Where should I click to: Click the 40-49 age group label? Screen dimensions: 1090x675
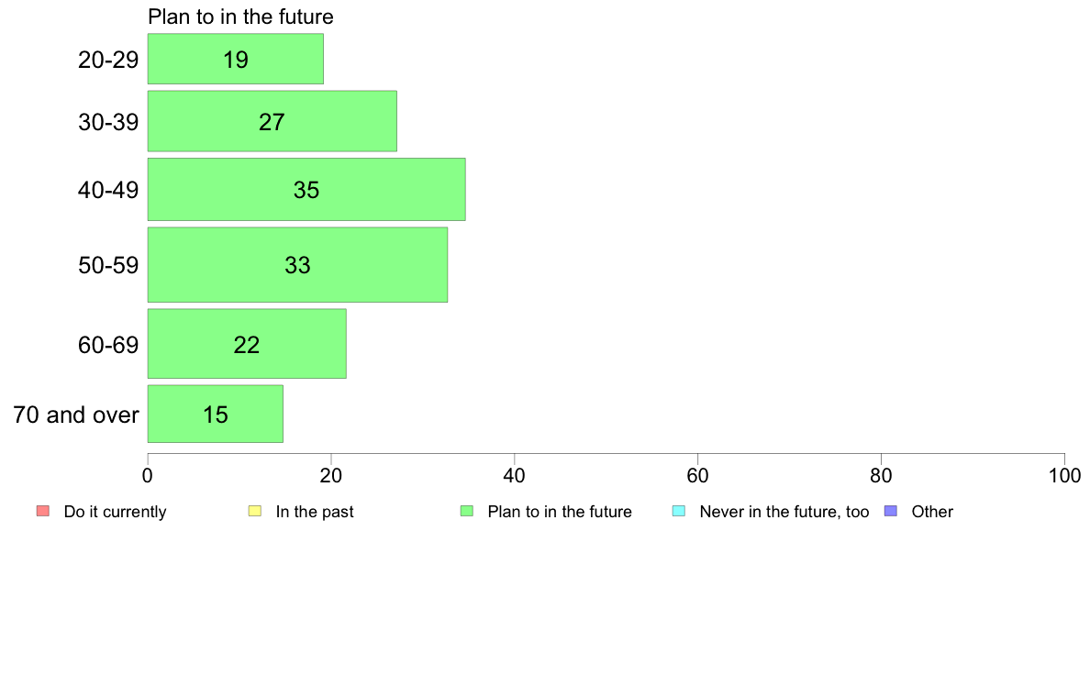[108, 190]
